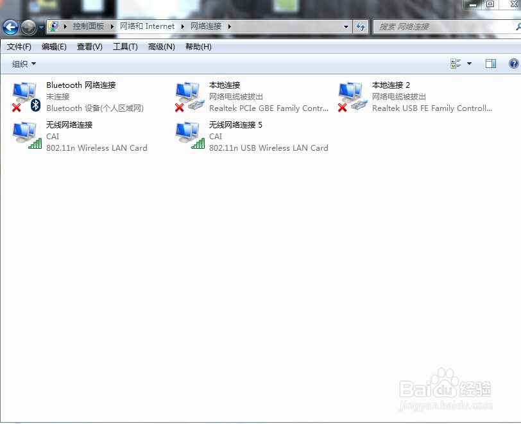Screen dimensions: 521x424
Task: Open recent pages dropdown beside Forward arrow
Action: 41,27
